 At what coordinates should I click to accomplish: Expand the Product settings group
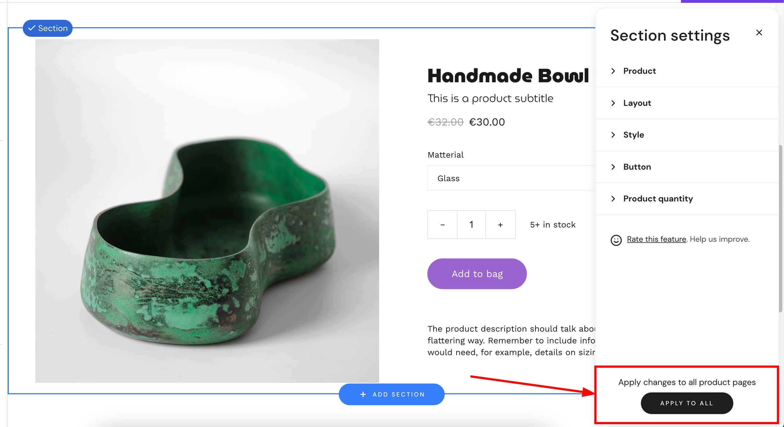point(639,71)
